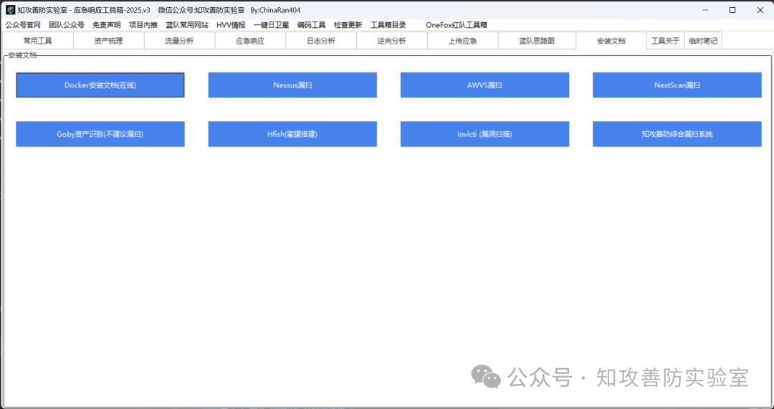Switch to the 上传应急 tab
Viewport: 774px width, 409px height.
click(x=462, y=41)
